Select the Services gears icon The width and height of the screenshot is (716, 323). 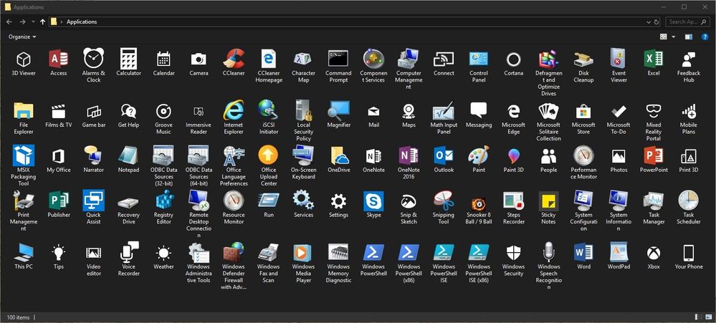point(303,201)
